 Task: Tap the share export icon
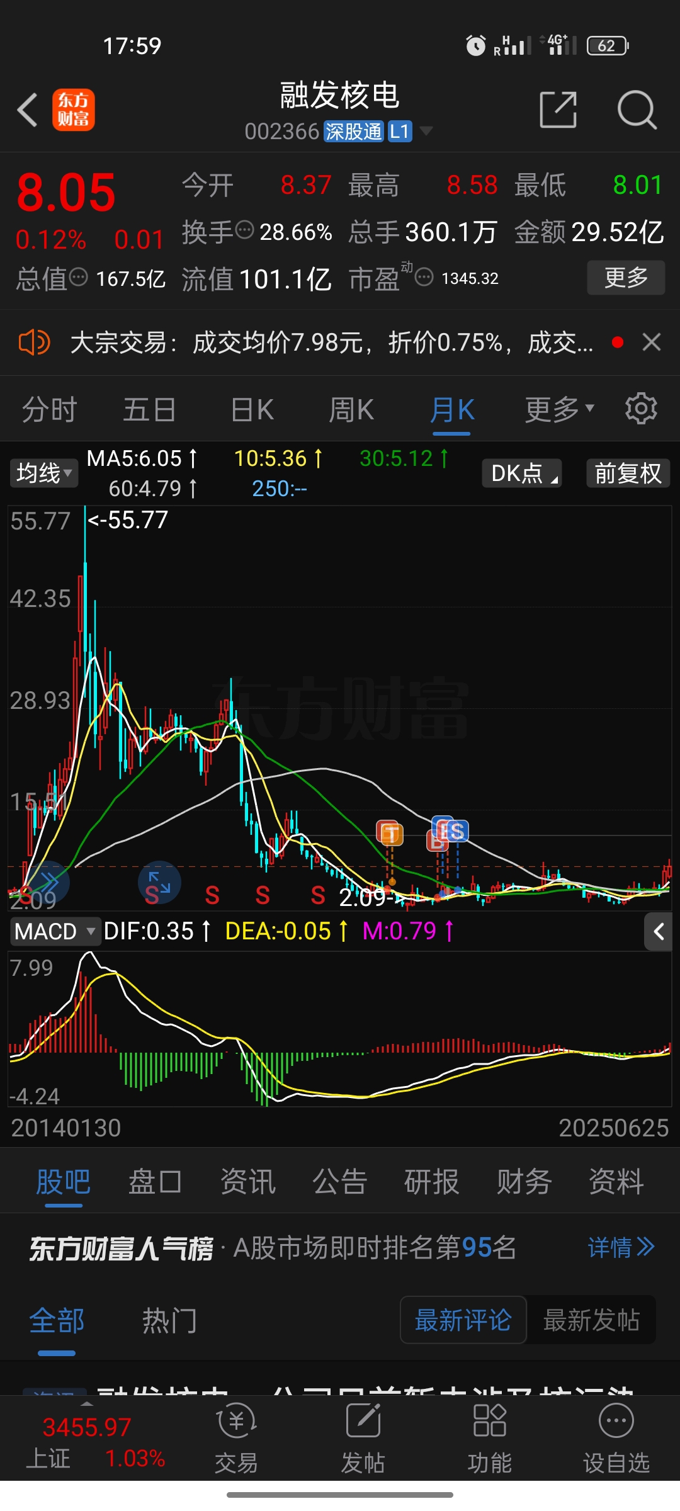pyautogui.click(x=558, y=110)
